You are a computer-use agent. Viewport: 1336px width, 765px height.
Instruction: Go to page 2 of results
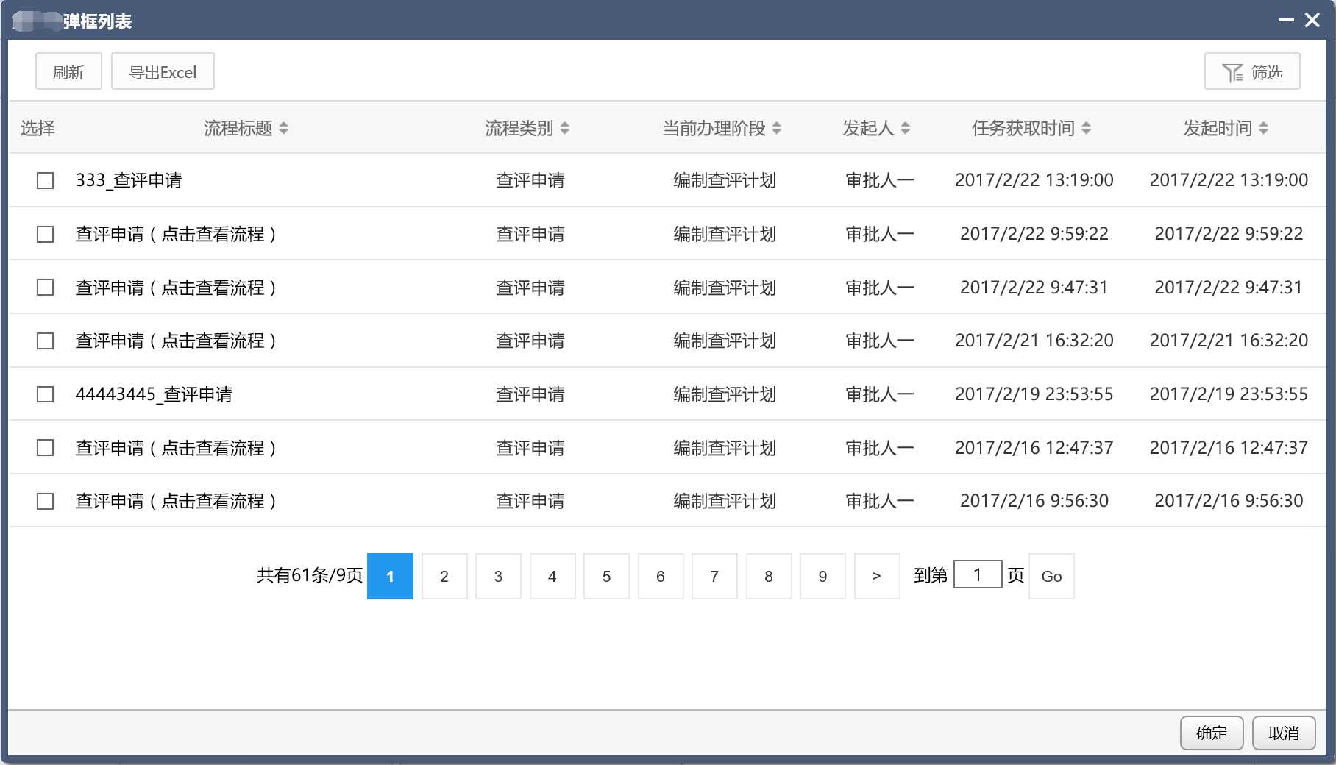point(444,576)
